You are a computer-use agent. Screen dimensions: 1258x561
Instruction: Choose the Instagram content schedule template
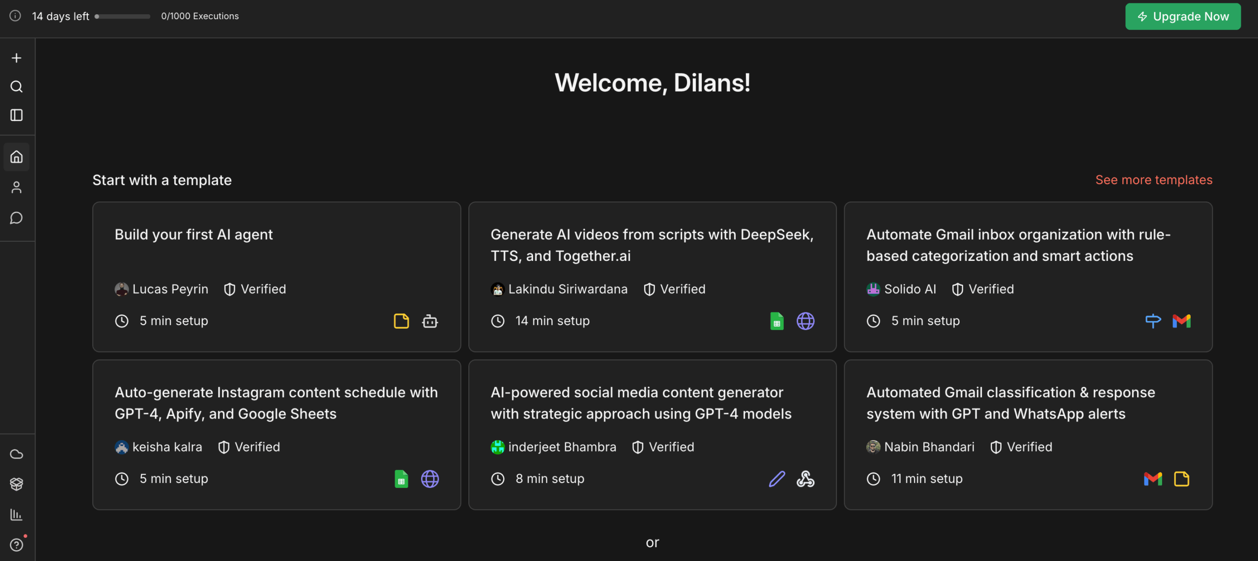(x=277, y=435)
